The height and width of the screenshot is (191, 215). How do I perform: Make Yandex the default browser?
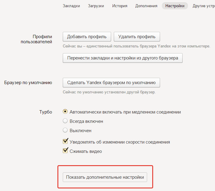(111, 83)
